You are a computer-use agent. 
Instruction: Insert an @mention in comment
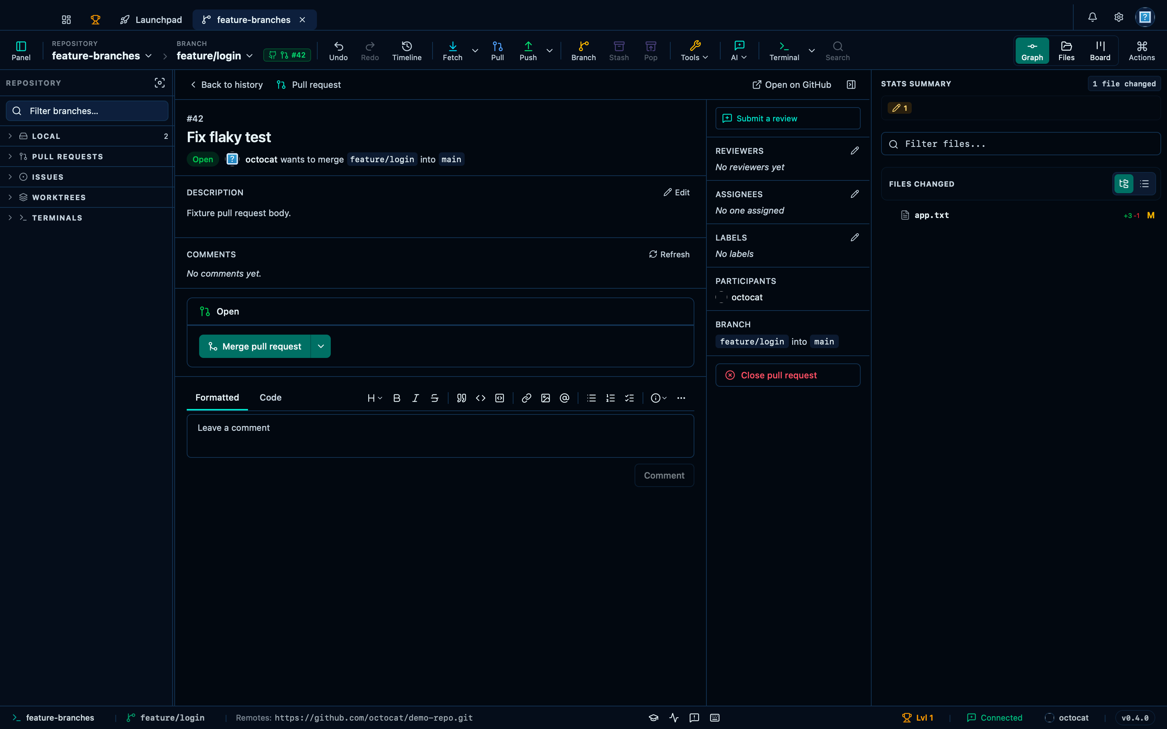564,398
